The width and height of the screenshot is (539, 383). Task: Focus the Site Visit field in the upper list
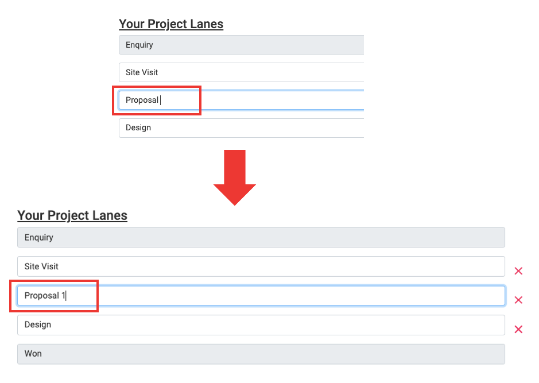pos(241,72)
